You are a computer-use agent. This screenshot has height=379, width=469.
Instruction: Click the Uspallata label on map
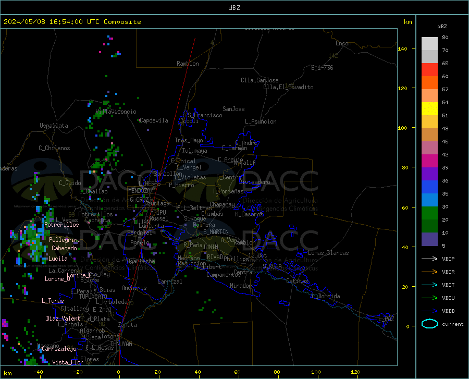54,126
